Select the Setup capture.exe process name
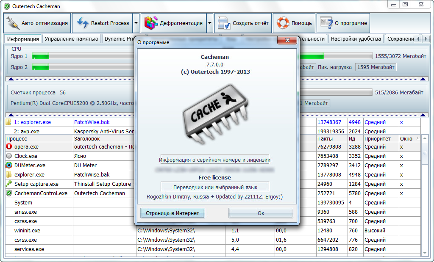This screenshot has height=262, width=434. pyautogui.click(x=36, y=184)
